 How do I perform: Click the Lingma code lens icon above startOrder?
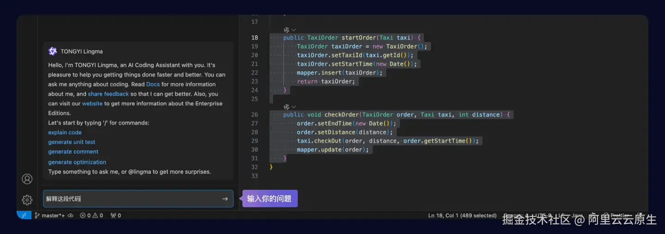286,30
